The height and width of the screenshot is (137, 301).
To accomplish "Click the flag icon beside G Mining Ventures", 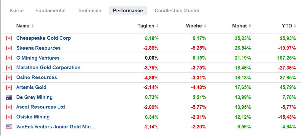I will pos(9,58).
